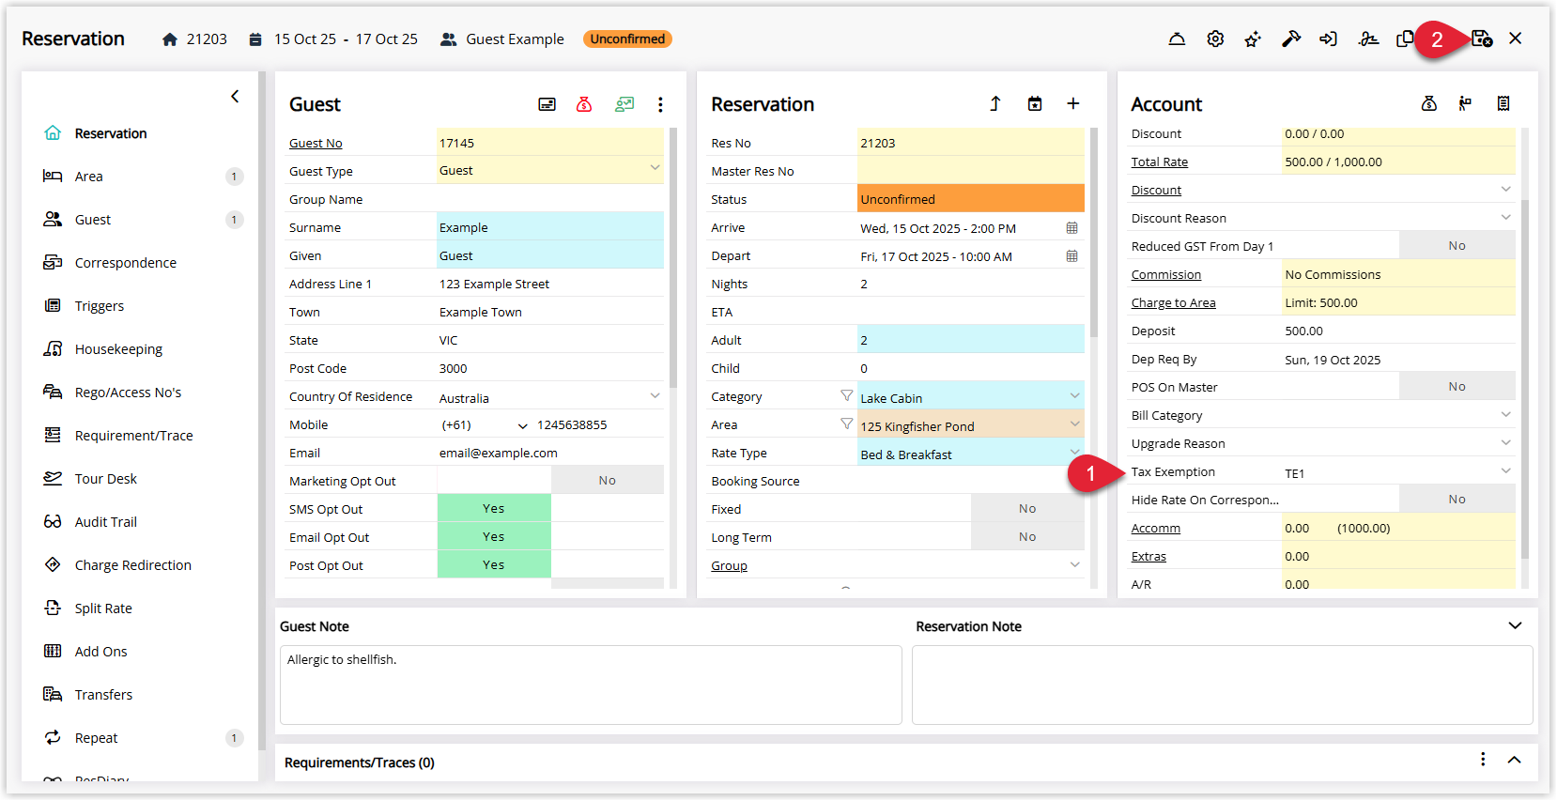This screenshot has height=801, width=1557.
Task: Click Surname field with Example
Action: [x=550, y=227]
